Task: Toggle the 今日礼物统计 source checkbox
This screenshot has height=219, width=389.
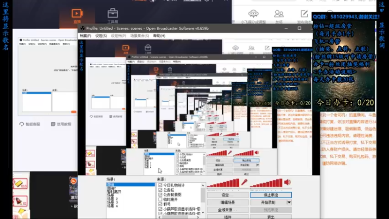Action: [x=160, y=185]
